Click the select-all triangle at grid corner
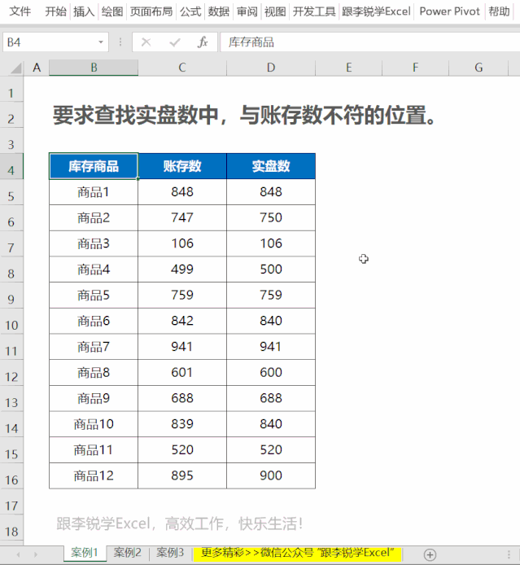Screen dimensions: 520x565 click(x=15, y=68)
